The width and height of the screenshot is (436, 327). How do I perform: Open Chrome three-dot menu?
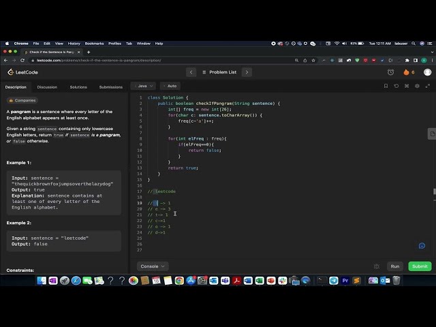(432, 61)
